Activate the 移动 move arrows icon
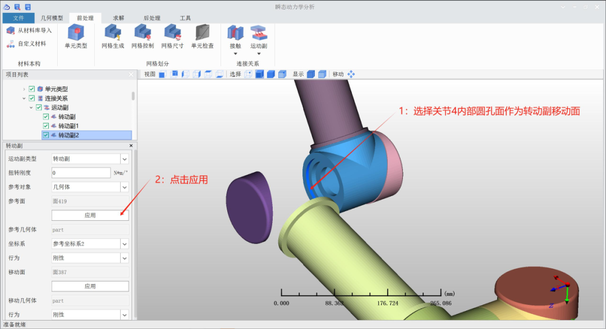The image size is (606, 329). point(351,74)
